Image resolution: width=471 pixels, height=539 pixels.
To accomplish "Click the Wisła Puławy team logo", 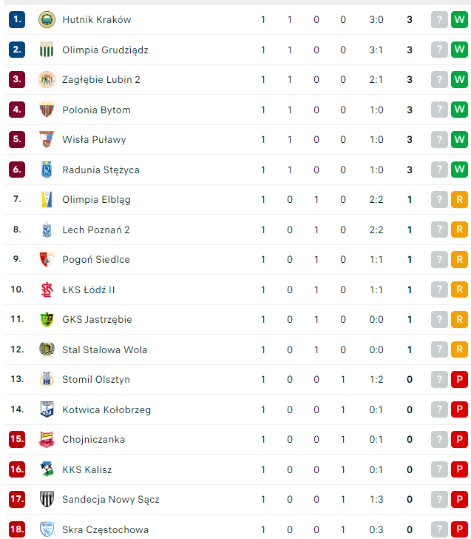I will (47, 139).
